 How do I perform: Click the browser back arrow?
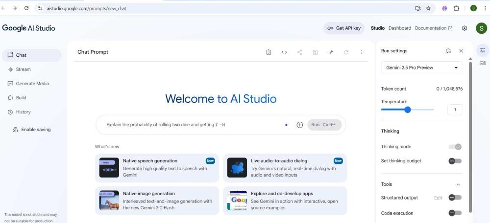(3, 8)
